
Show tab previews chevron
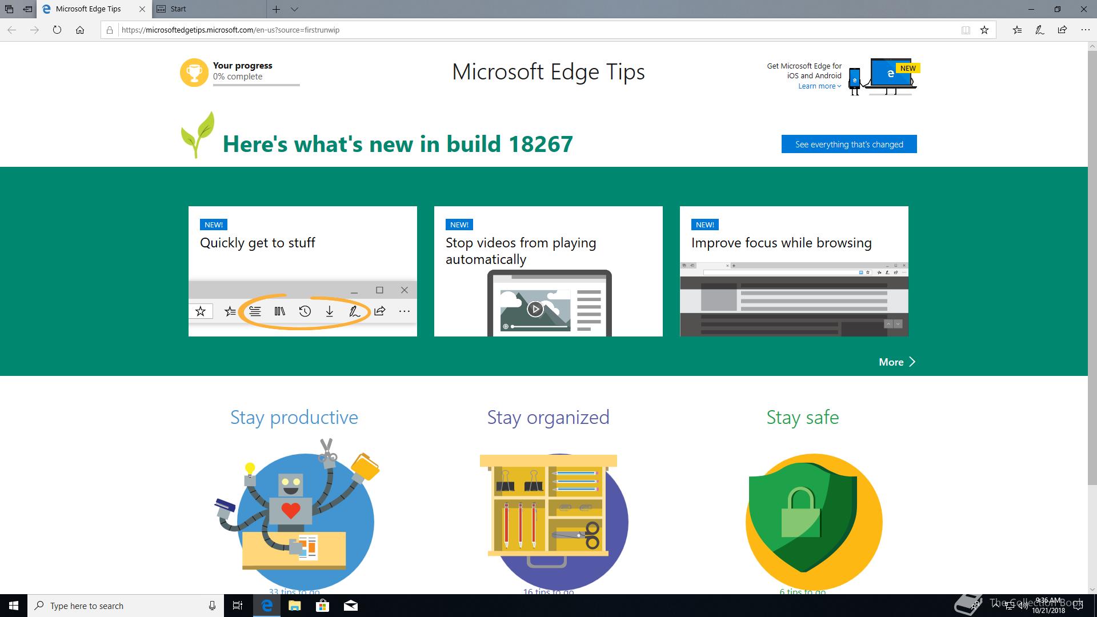[294, 9]
